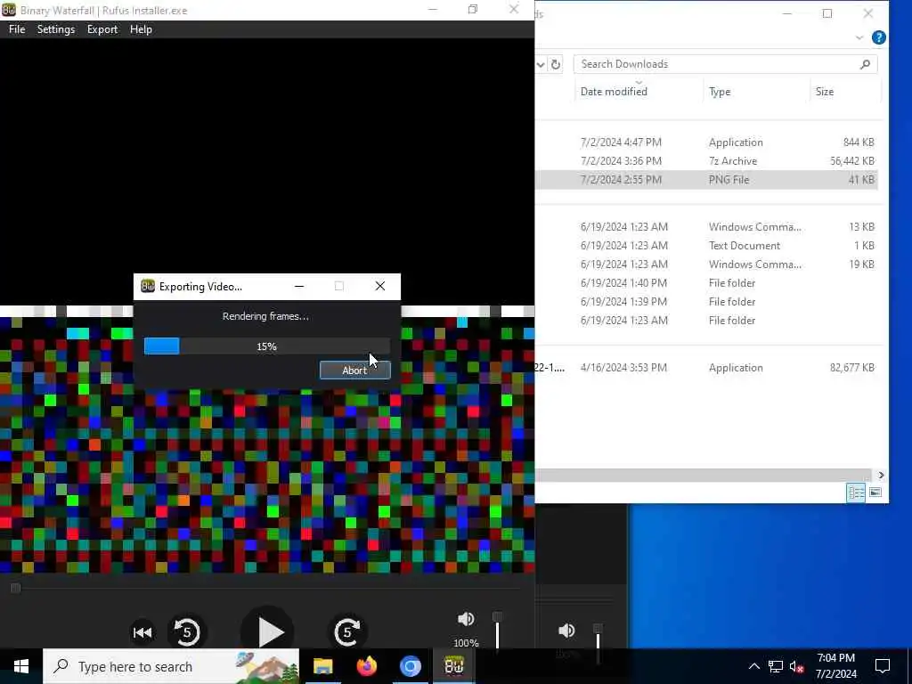Show hidden system tray icons

coord(753,666)
